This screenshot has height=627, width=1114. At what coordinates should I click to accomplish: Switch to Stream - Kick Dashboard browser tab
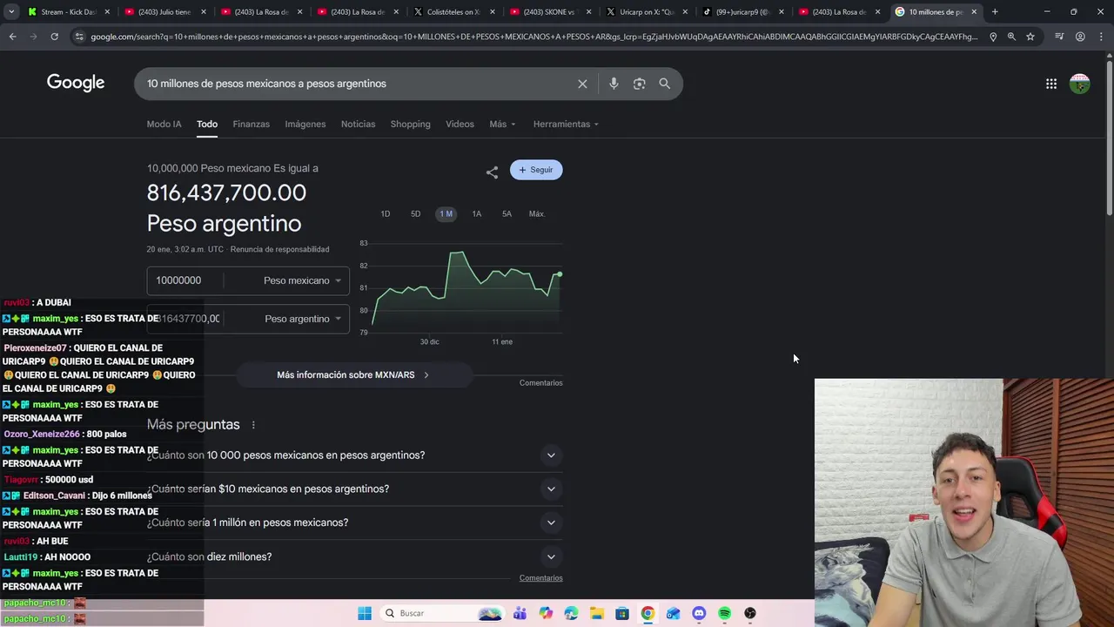click(68, 12)
